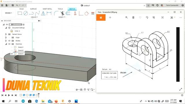Image resolution: width=185 pixels, height=104 pixels.
Task: Toggle visibility of root component
Action: [7, 25]
